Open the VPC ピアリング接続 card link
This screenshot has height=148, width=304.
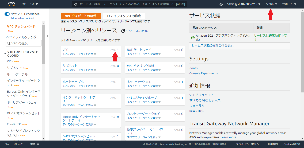[x=141, y=66]
